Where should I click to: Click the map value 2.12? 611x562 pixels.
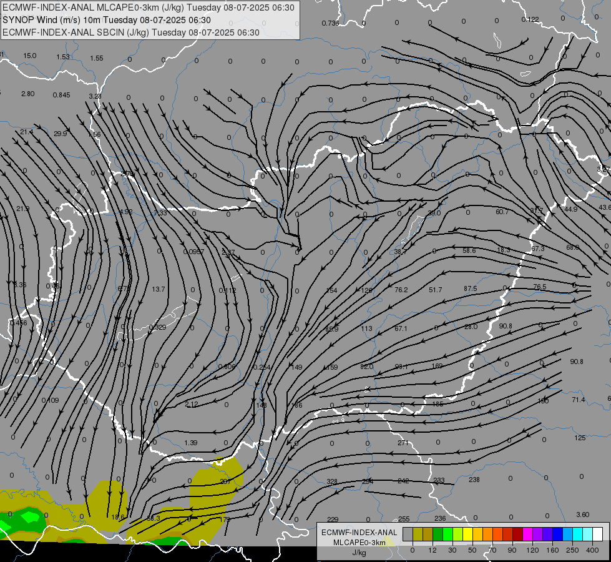click(192, 405)
